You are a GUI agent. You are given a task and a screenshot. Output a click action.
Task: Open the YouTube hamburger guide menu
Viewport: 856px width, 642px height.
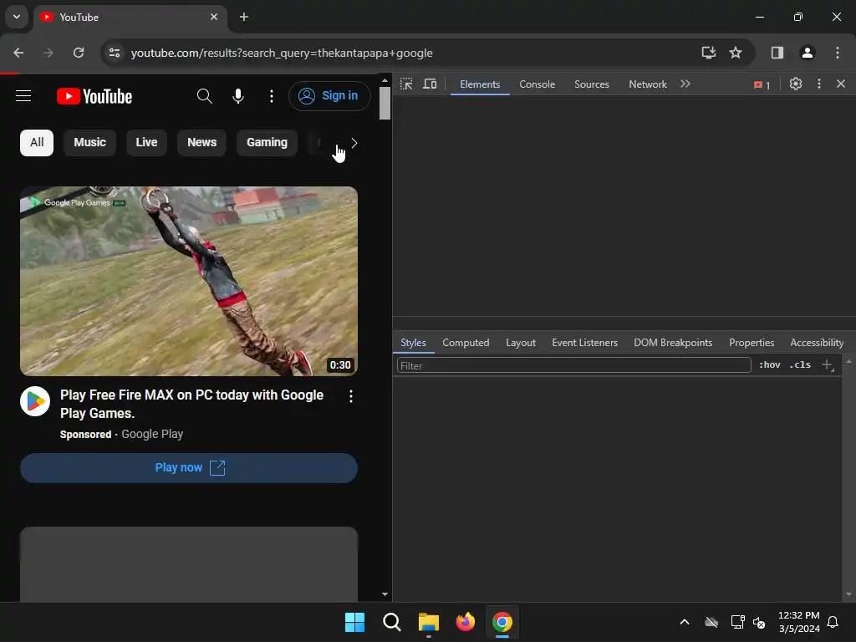(x=23, y=96)
